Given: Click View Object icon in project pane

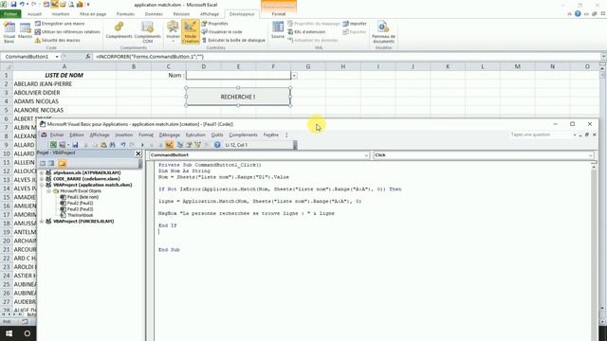Looking at the screenshot, I should pos(51,164).
